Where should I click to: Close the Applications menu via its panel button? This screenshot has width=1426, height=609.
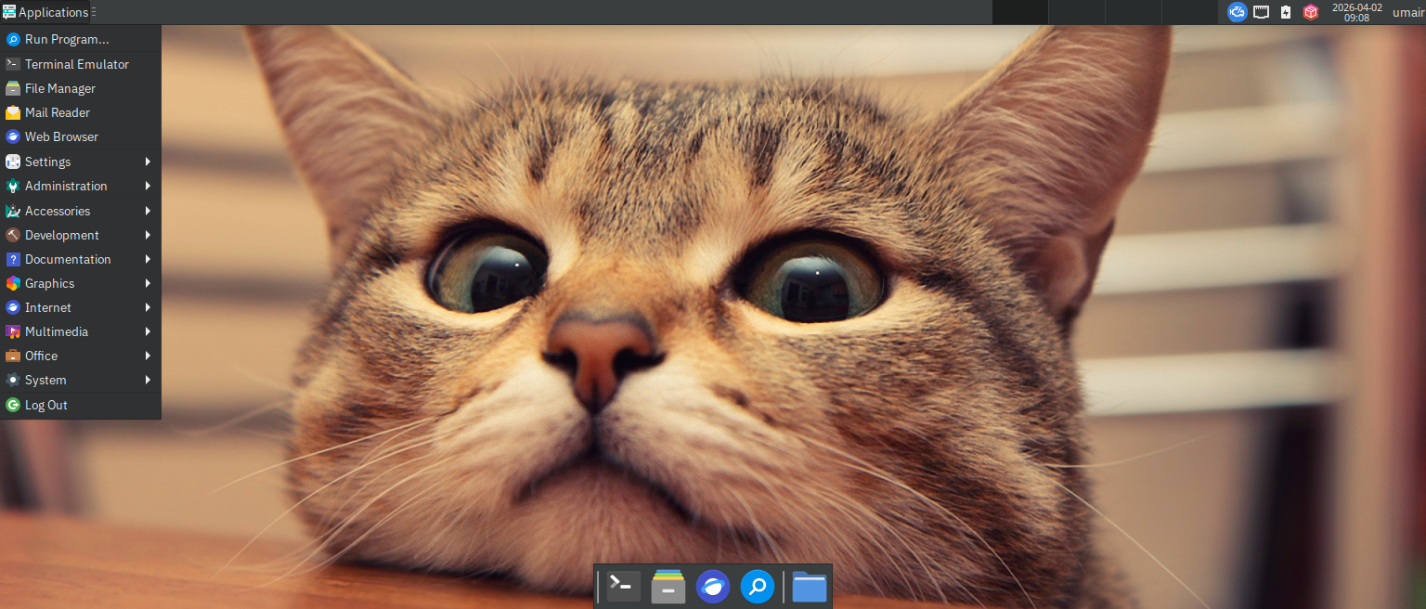click(45, 12)
